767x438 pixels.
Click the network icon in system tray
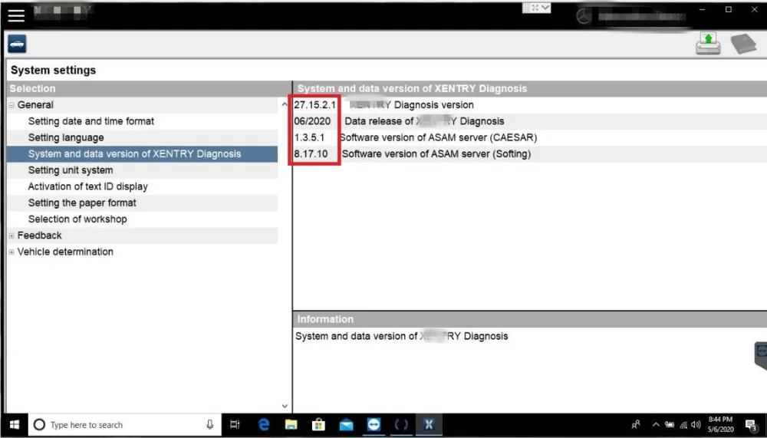(683, 425)
